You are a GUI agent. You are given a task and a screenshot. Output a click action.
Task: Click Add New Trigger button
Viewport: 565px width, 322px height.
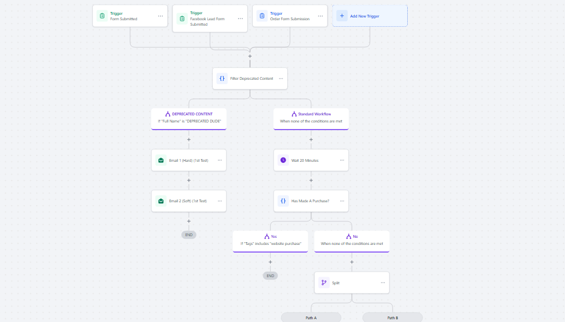coord(370,16)
